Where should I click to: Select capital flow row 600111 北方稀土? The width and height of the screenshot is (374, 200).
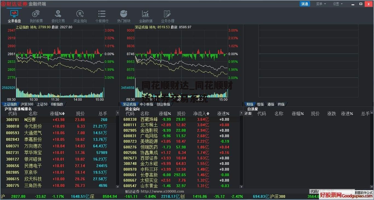pos(180,125)
